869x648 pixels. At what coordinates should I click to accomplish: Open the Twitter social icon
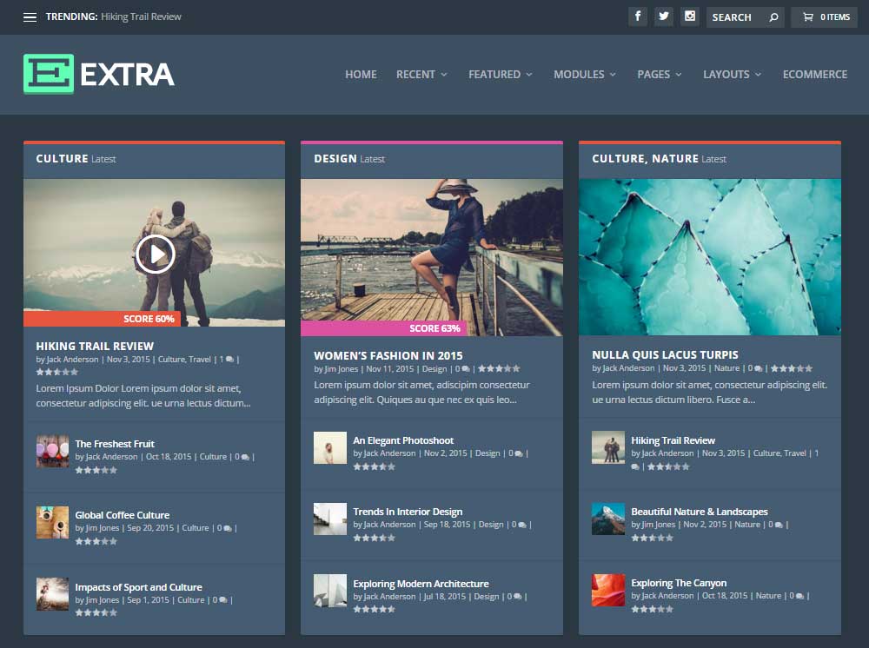pyautogui.click(x=664, y=17)
